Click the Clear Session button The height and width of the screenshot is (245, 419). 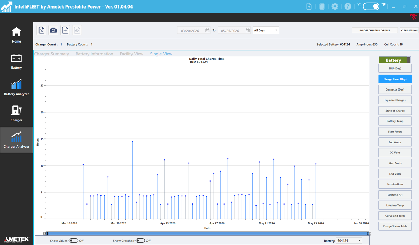(x=409, y=30)
